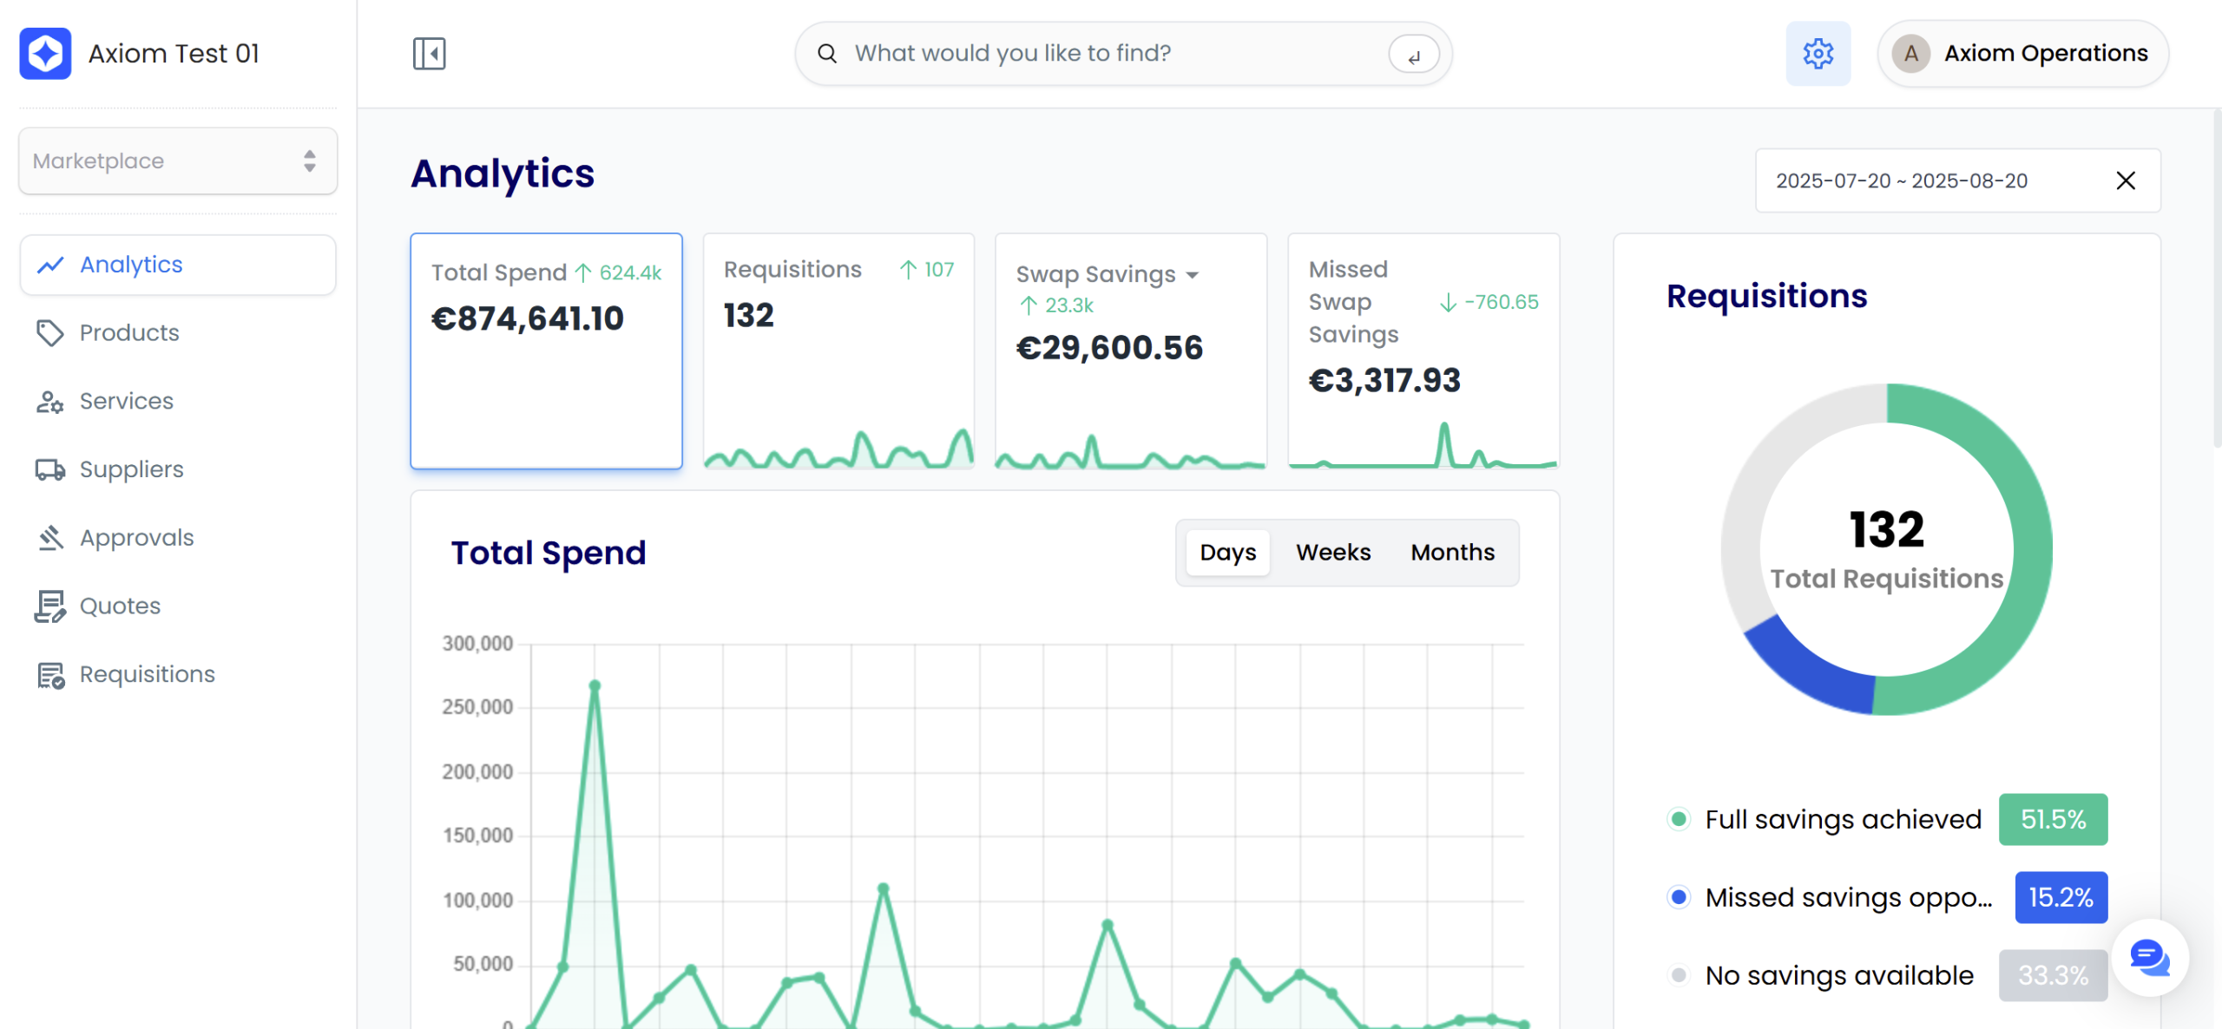The image size is (2222, 1029).
Task: Open Services page from sidebar
Action: [126, 401]
